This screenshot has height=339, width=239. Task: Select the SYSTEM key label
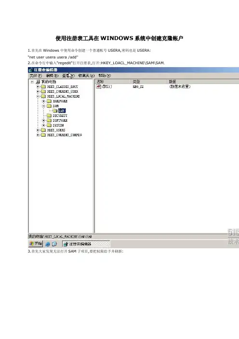[x=58, y=125]
